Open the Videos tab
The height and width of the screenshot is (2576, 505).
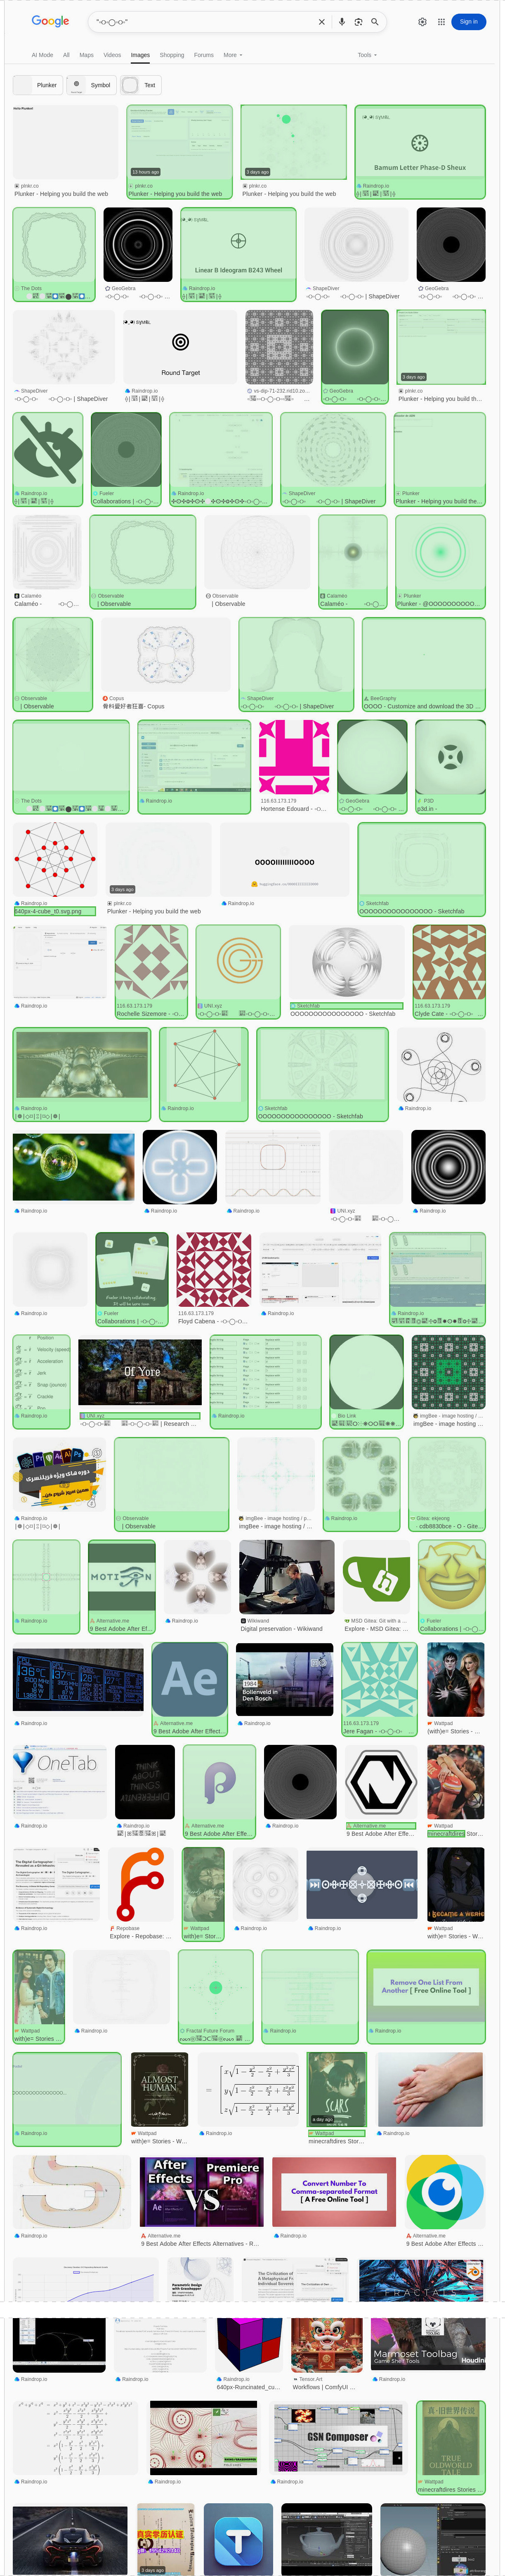click(113, 55)
